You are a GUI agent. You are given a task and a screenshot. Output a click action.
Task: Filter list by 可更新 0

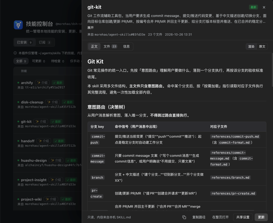tap(39, 61)
